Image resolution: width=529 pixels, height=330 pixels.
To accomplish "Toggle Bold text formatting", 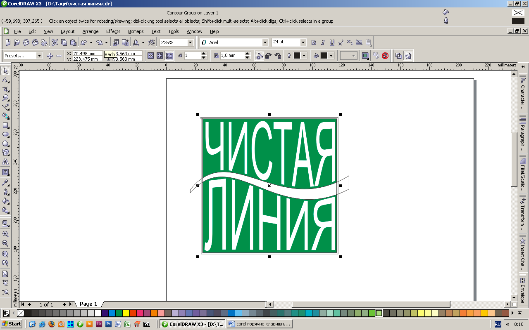I will (x=314, y=42).
